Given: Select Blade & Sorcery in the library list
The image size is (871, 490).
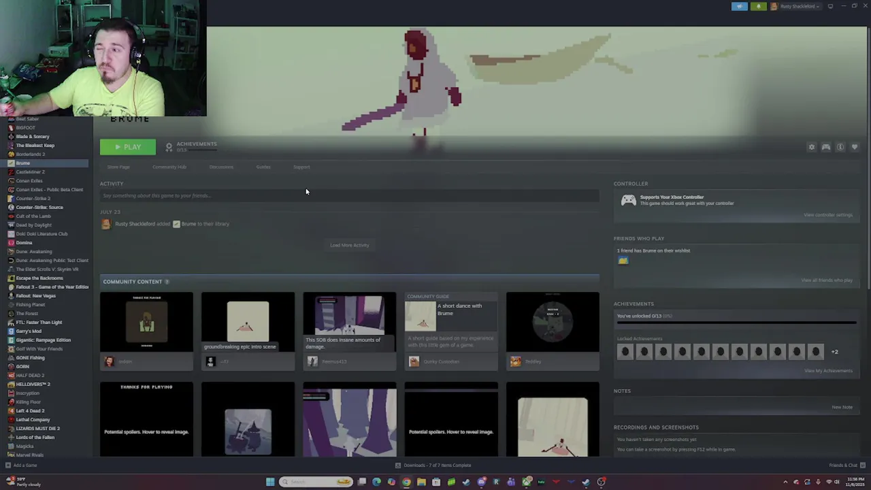Looking at the screenshot, I should click(x=32, y=136).
